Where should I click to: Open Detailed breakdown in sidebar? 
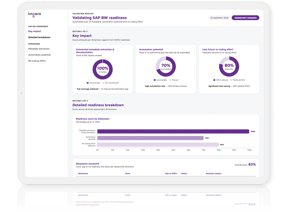(39, 37)
